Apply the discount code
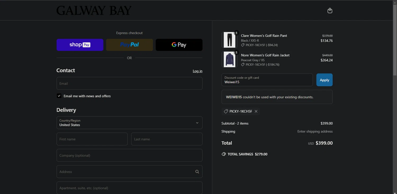The height and width of the screenshot is (194, 397). (324, 80)
